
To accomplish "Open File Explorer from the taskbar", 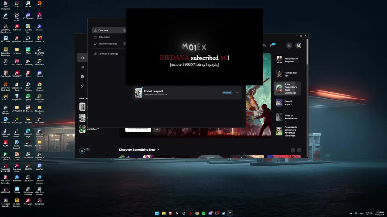I will point(164,213).
